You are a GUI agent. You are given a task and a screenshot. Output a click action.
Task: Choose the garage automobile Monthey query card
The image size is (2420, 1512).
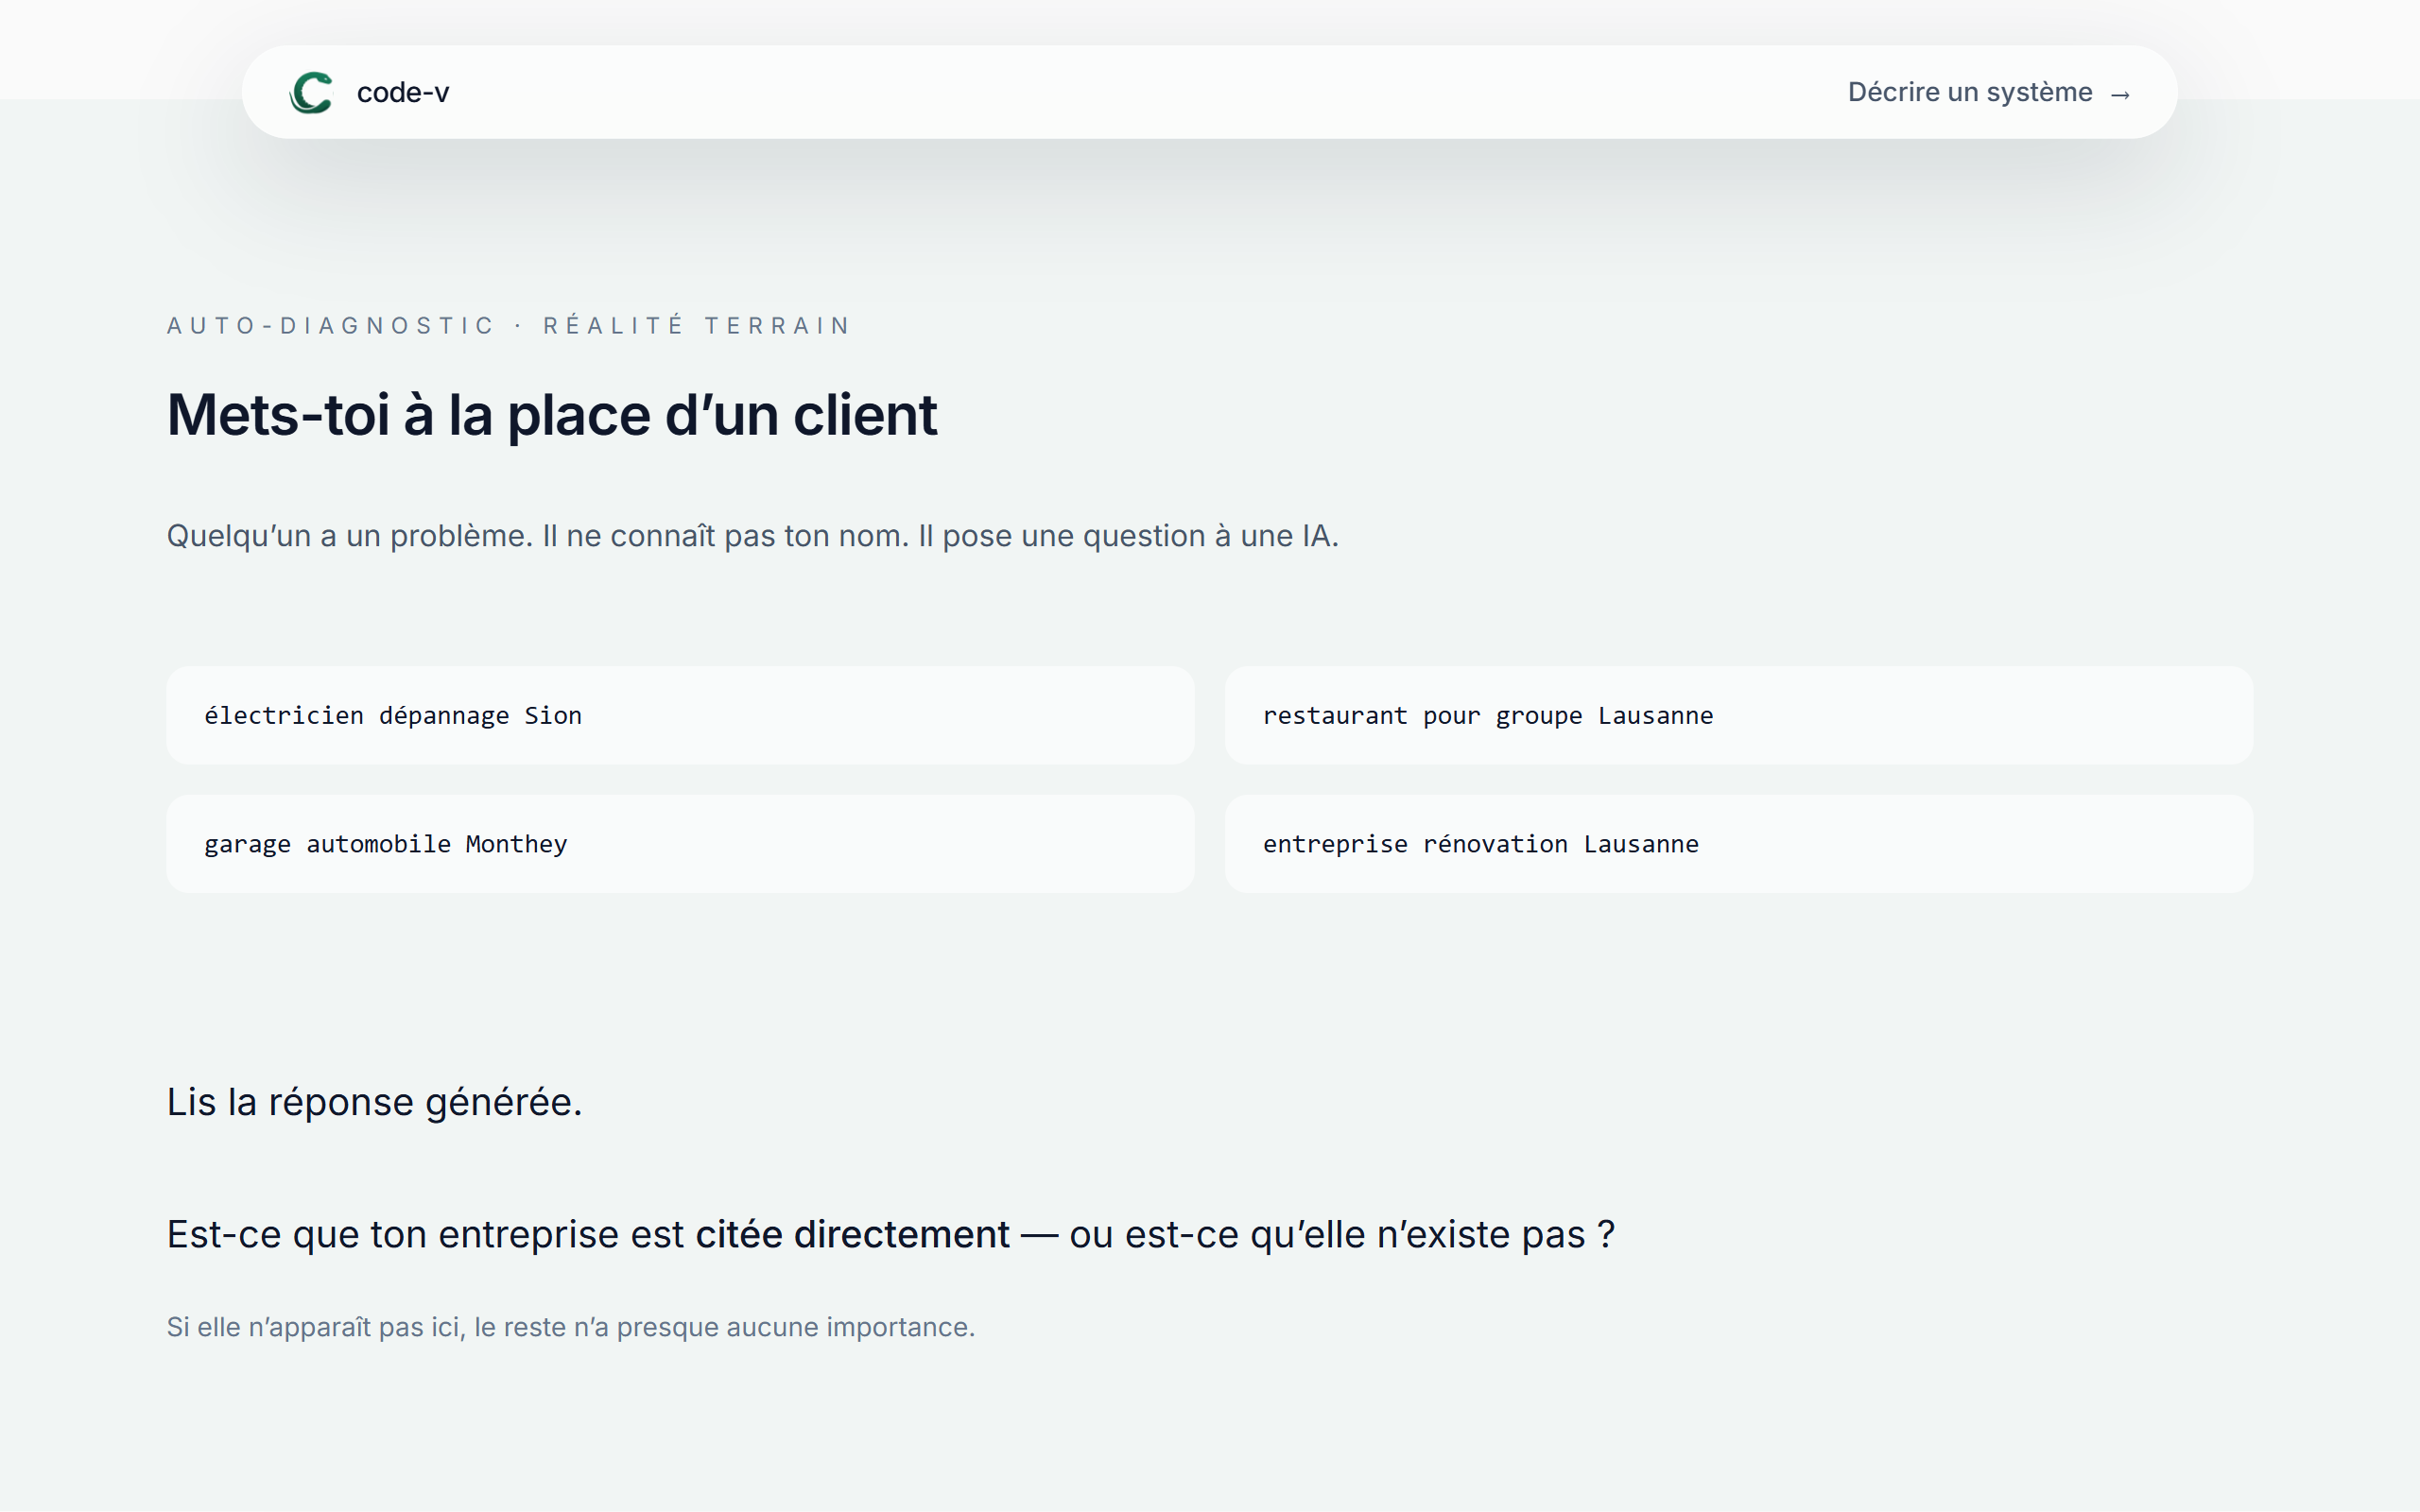pyautogui.click(x=680, y=844)
